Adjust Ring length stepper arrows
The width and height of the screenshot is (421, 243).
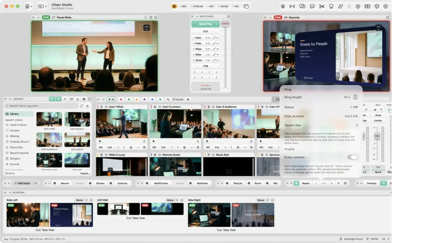(x=355, y=97)
